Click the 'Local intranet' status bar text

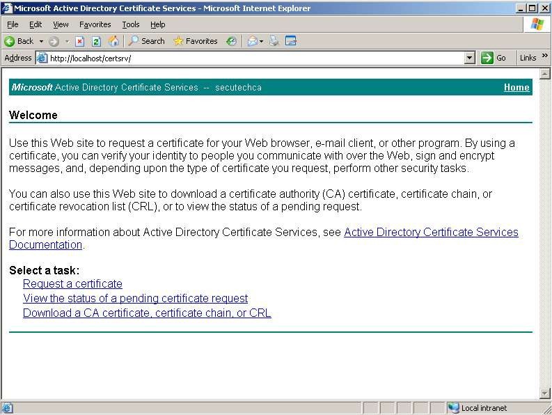pos(484,408)
